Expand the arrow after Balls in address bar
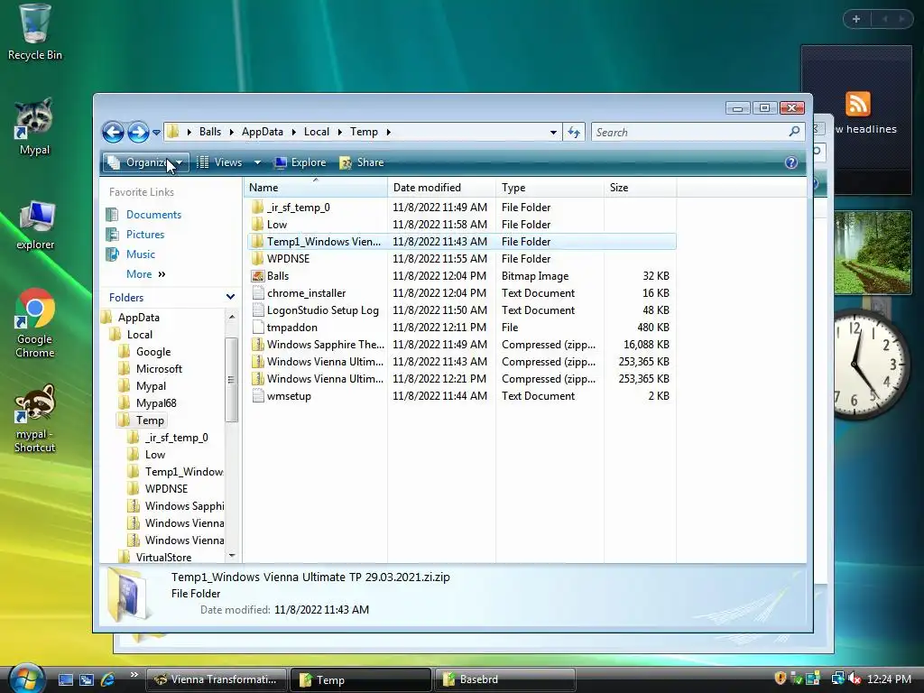This screenshot has width=924, height=693. (x=231, y=132)
